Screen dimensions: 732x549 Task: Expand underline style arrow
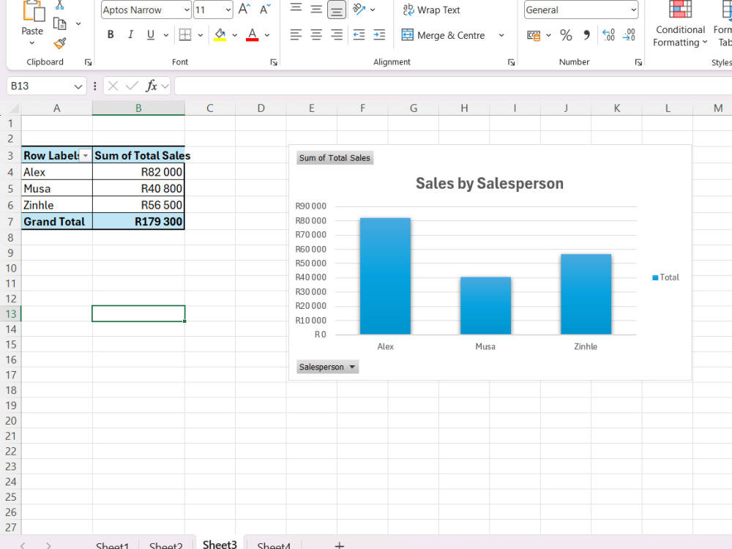(165, 35)
